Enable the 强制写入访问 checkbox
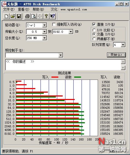Screen dimensions: 130x155 pyautogui.click(x=54, y=24)
